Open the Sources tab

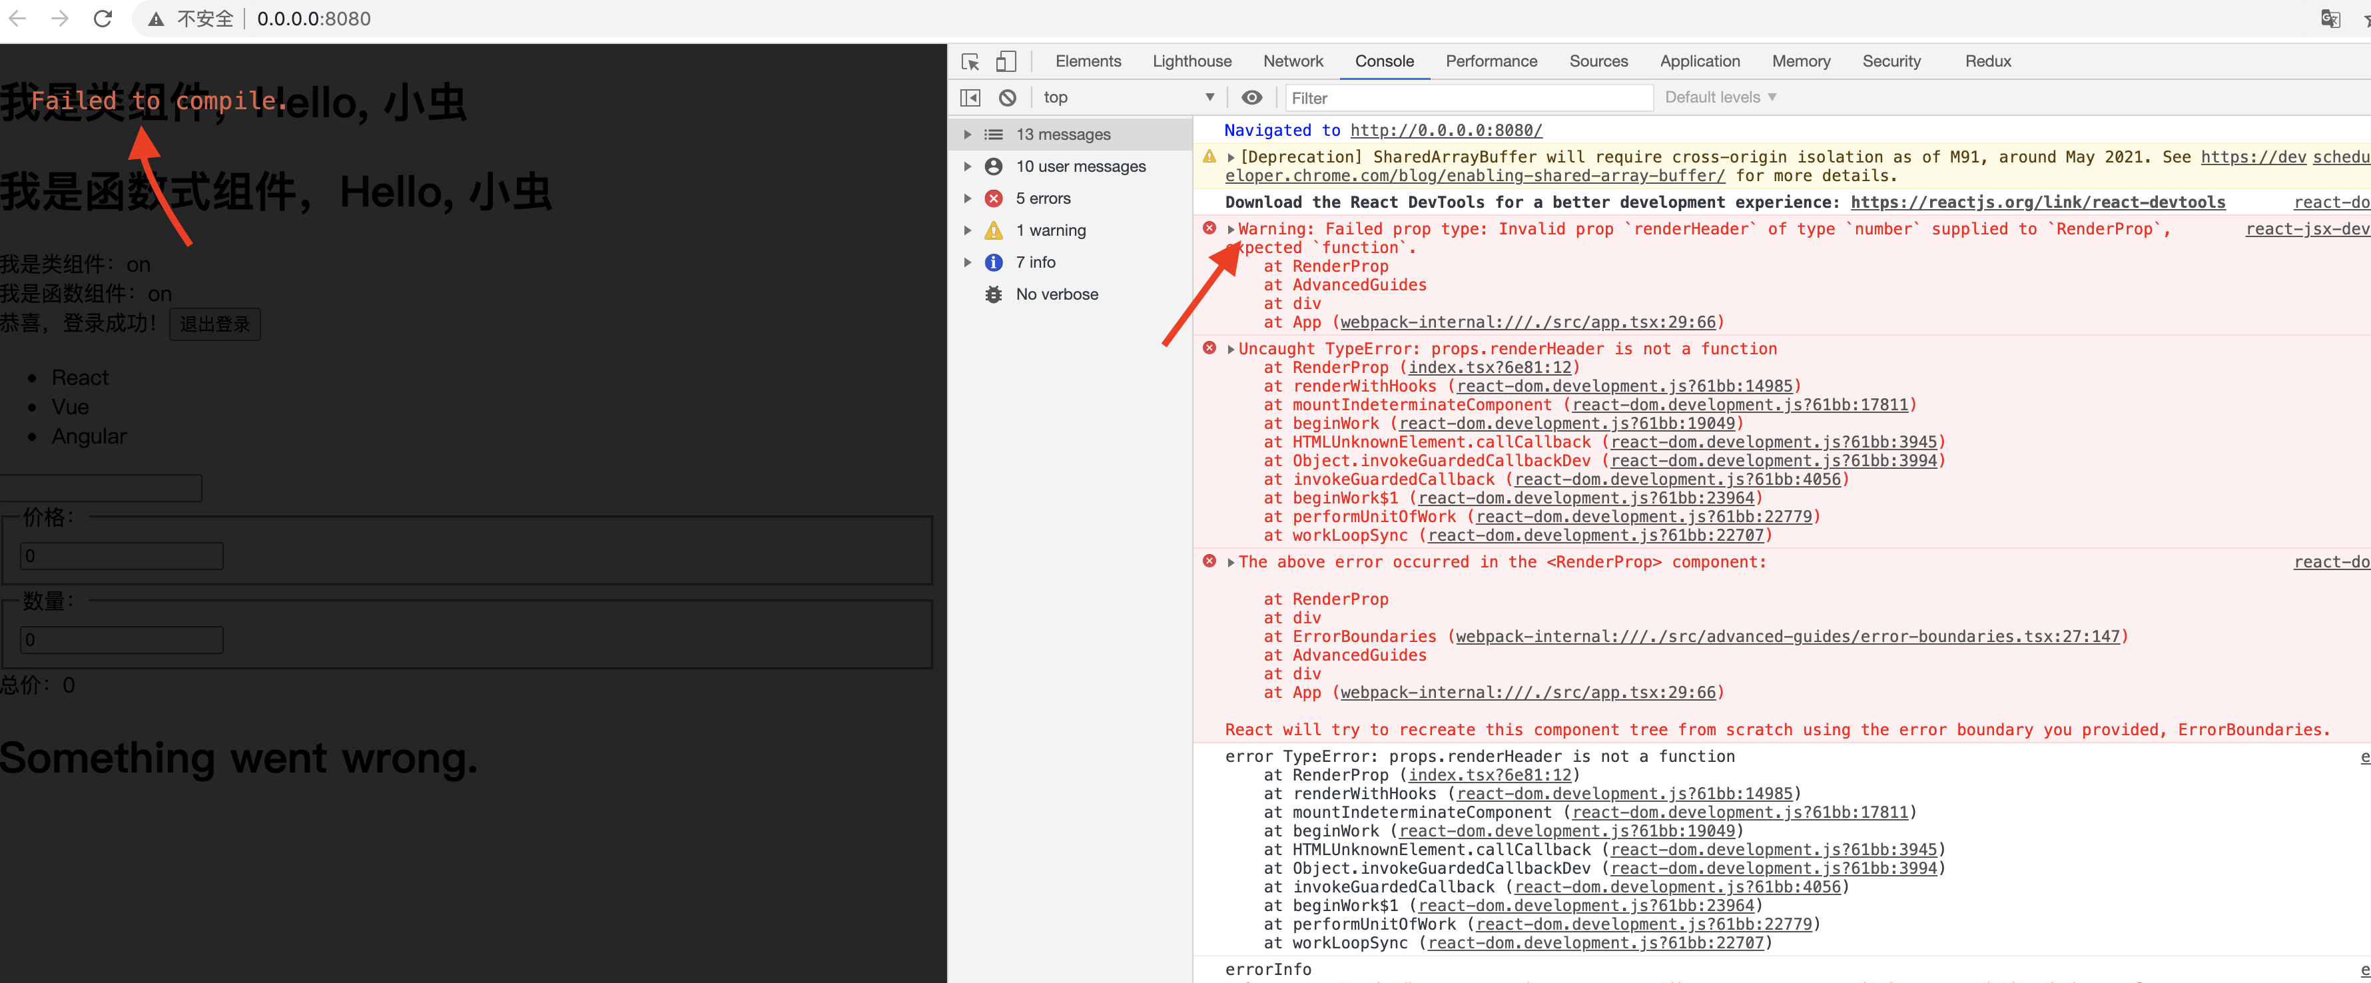[x=1598, y=62]
